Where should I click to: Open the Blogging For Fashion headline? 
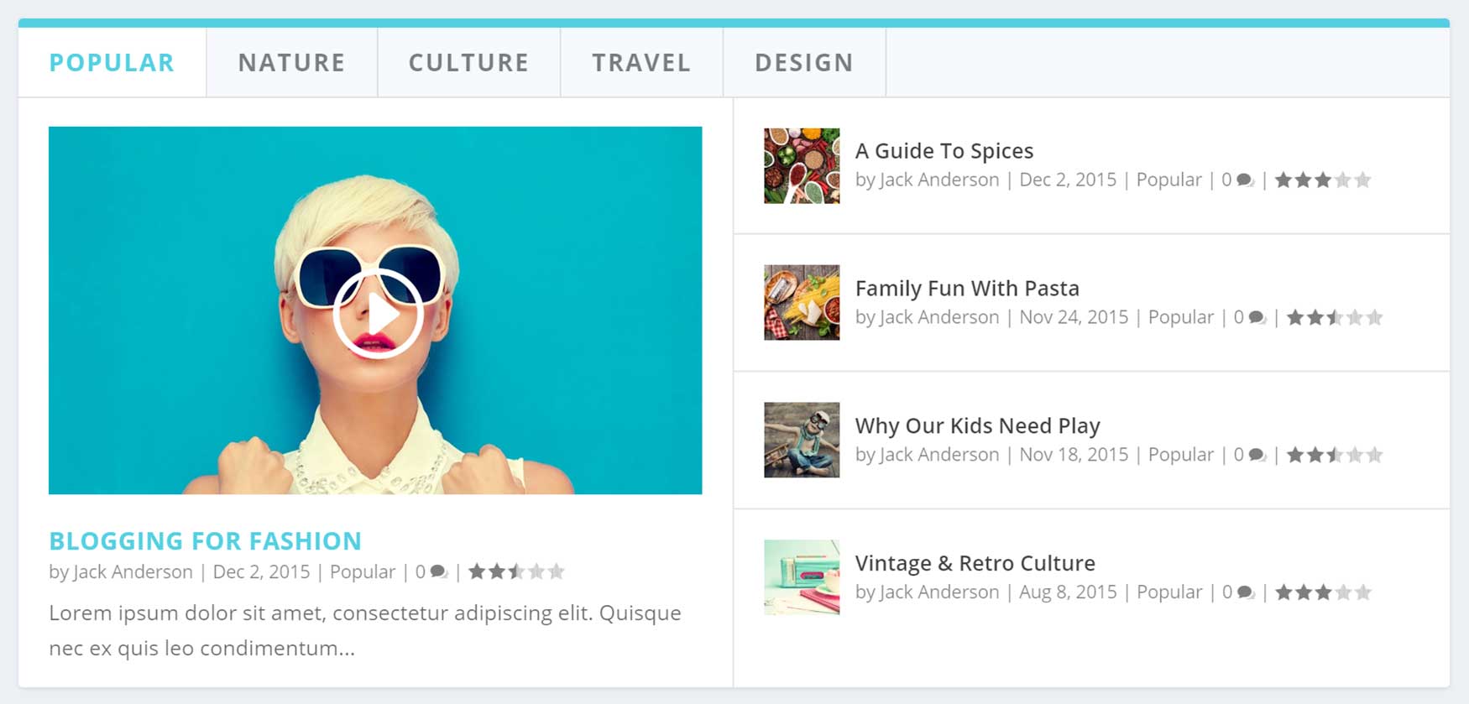[206, 541]
